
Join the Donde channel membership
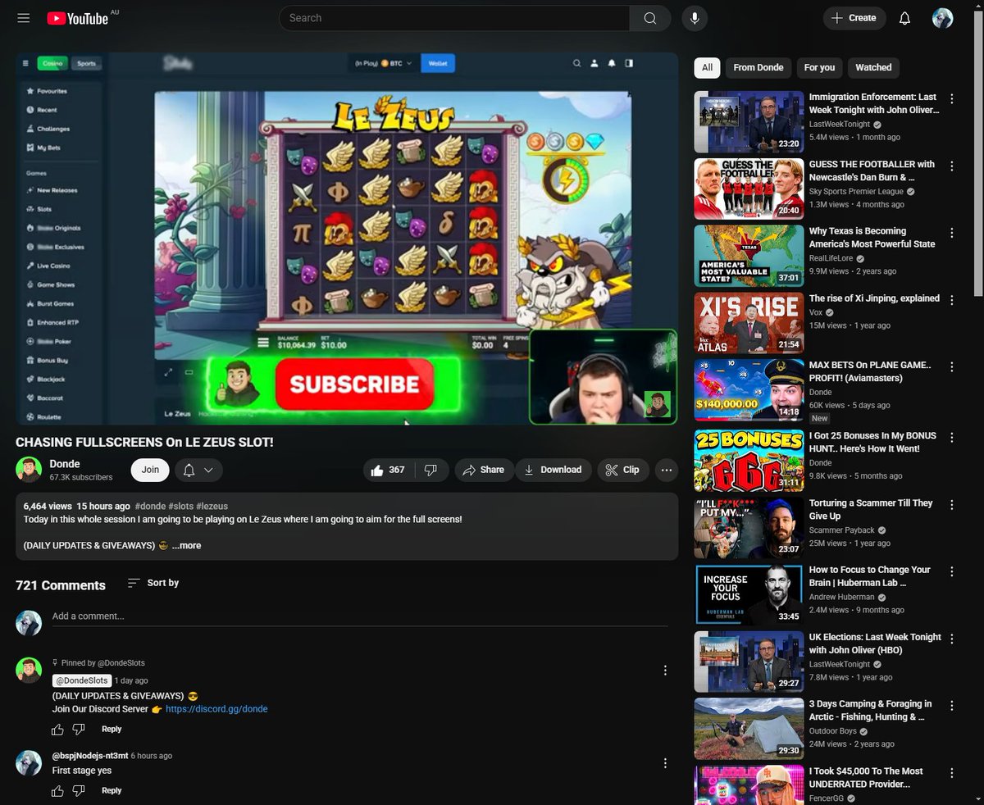point(150,470)
